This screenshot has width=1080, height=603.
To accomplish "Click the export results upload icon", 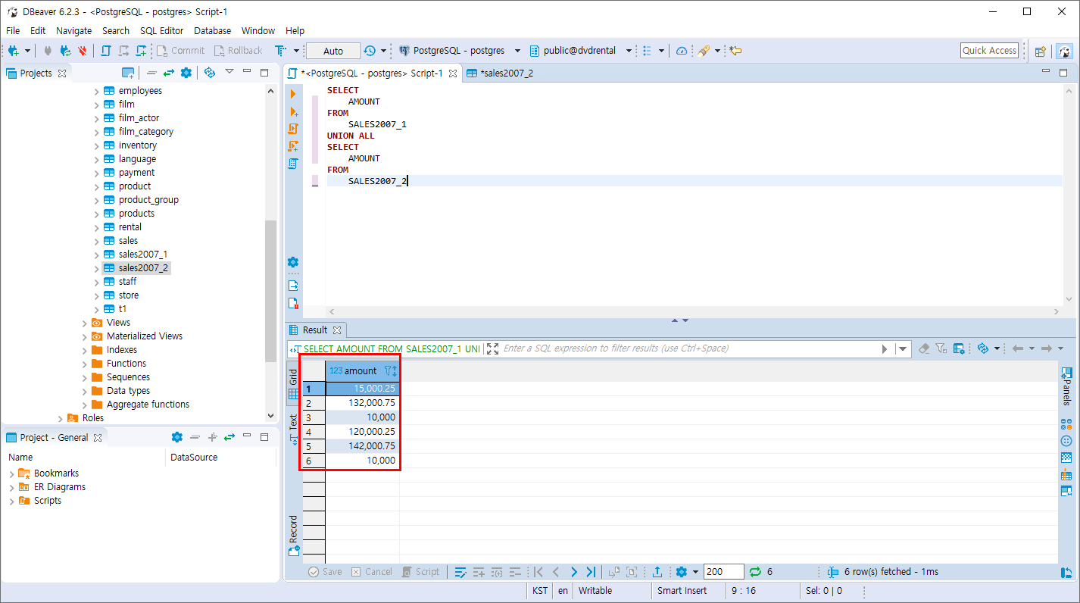I will [657, 572].
